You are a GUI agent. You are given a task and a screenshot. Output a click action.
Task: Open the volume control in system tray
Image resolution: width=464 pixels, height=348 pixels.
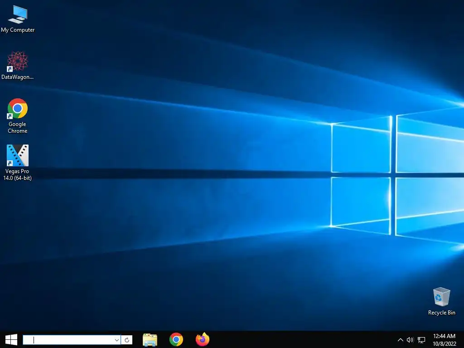(x=410, y=340)
